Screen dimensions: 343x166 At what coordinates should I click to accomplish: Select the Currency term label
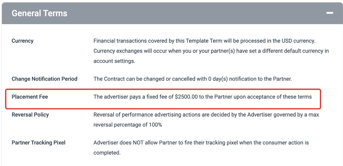[x=23, y=41]
